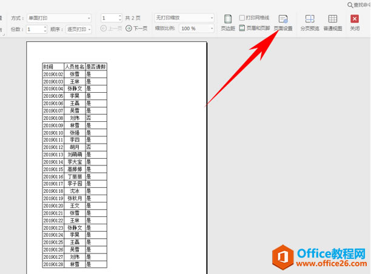Click name cell 李四

pyautogui.click(x=75, y=140)
